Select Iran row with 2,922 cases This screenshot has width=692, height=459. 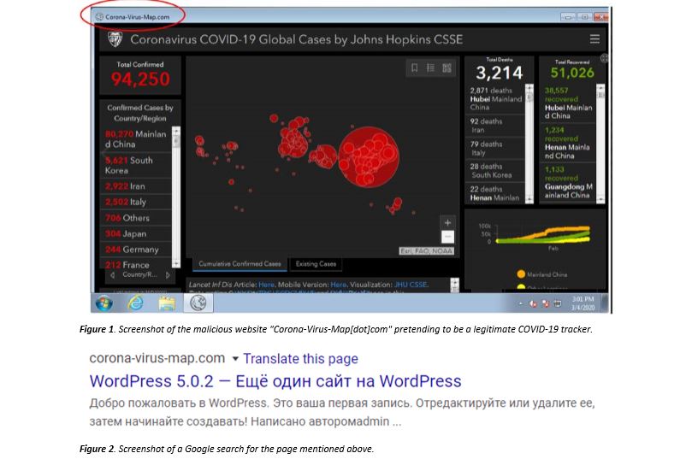pyautogui.click(x=136, y=186)
